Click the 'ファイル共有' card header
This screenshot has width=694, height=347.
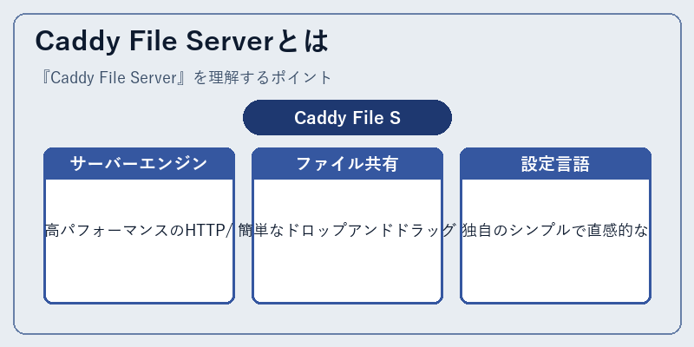point(348,164)
